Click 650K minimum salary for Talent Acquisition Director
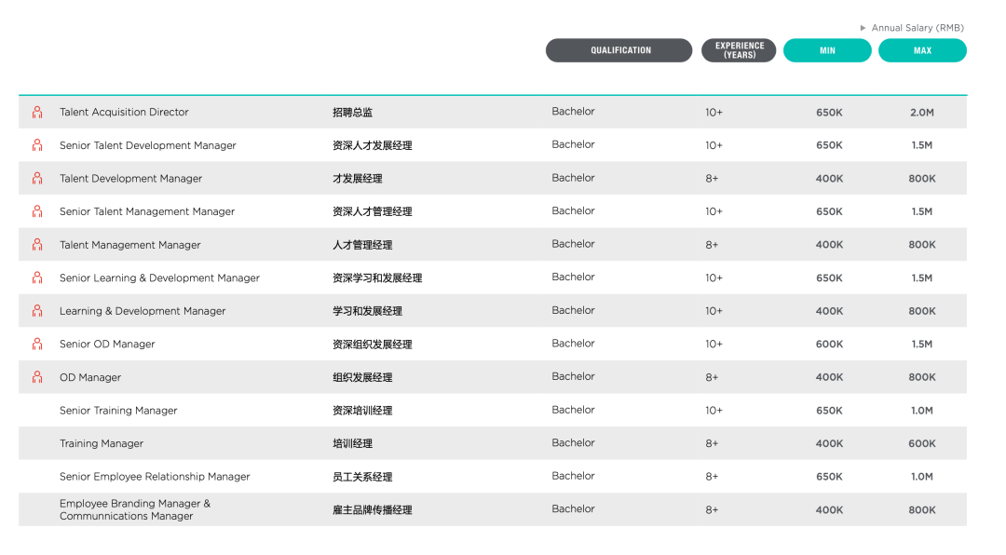Viewport: 1006px width, 555px height. (x=829, y=113)
